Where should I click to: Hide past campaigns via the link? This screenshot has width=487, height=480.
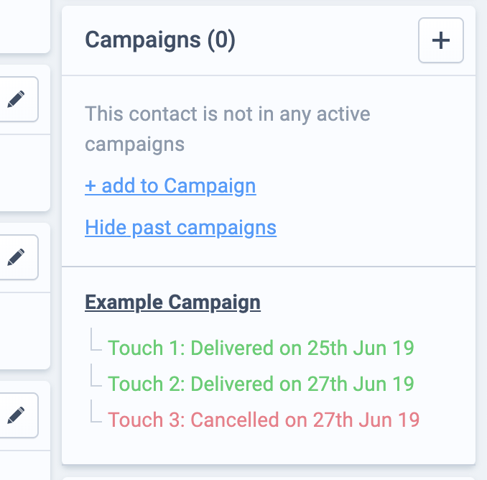(x=181, y=227)
